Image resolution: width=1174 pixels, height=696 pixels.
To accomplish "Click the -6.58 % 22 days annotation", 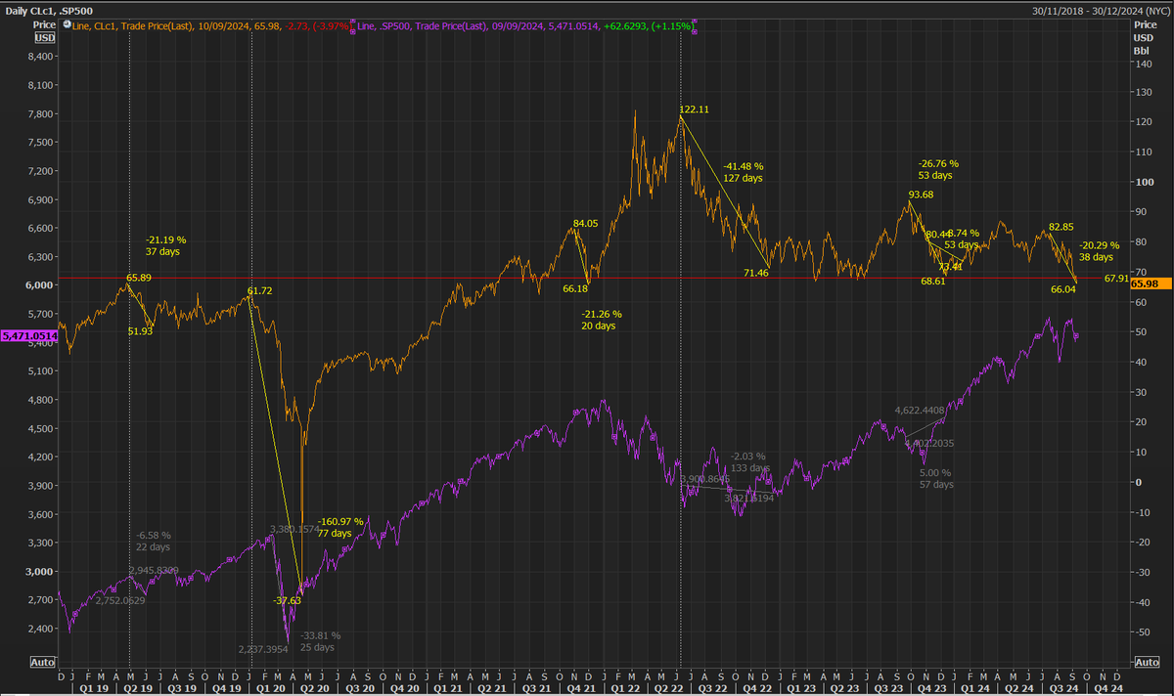I will [x=155, y=541].
